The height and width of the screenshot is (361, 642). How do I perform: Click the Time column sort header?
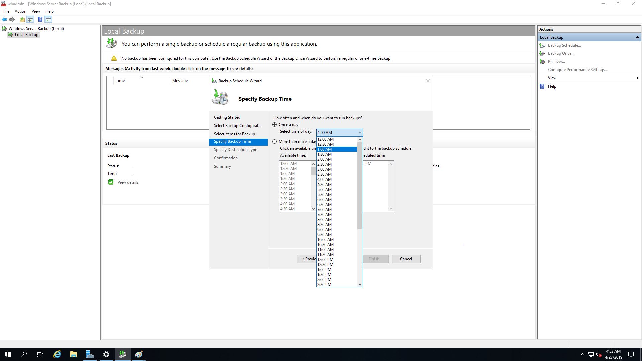coord(142,81)
